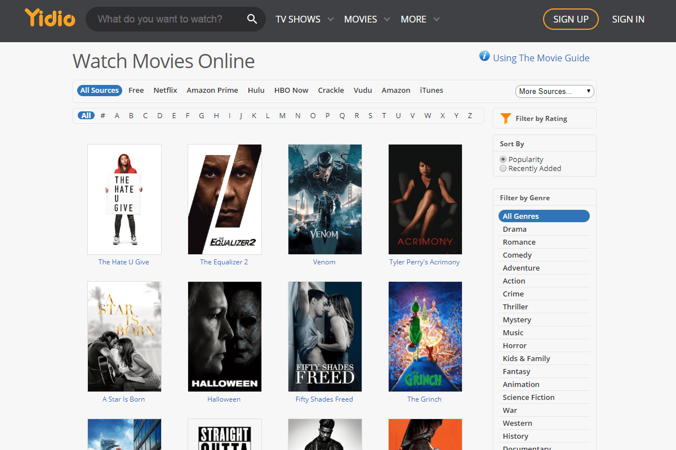This screenshot has height=450, width=676.
Task: Expand the Movies navigation dropdown
Action: tap(367, 19)
